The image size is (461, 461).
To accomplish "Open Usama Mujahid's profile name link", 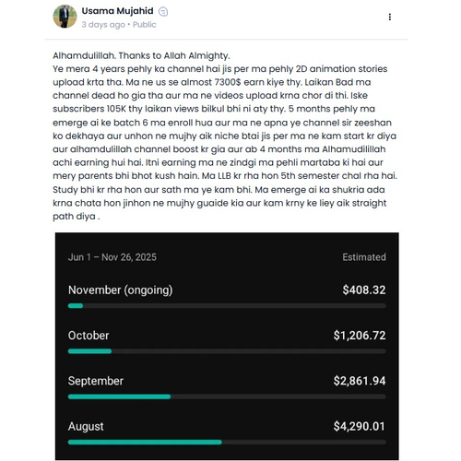I will (x=117, y=11).
